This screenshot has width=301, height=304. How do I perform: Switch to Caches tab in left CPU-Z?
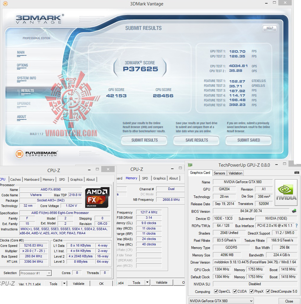click(16, 180)
